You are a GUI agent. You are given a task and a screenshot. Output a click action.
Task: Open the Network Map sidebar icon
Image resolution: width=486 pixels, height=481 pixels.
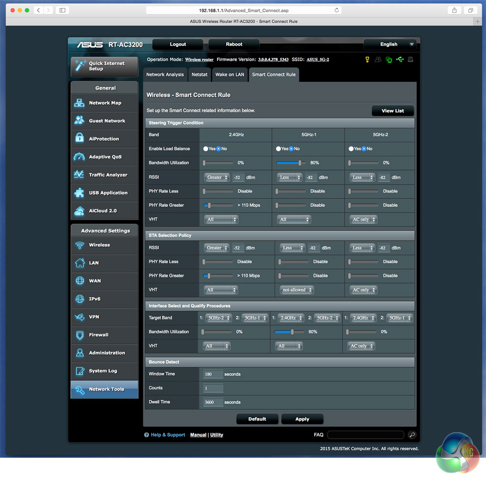79,103
